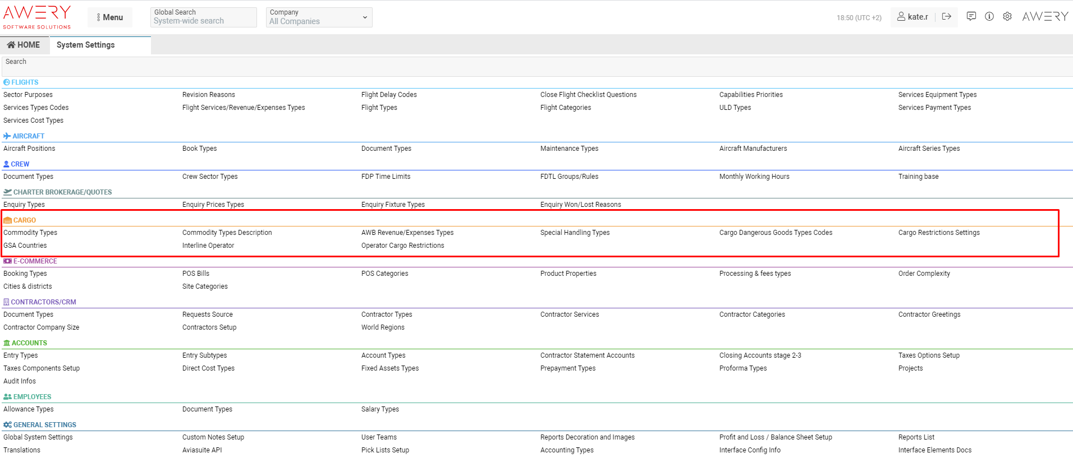Click the kate.r user profile button

[912, 17]
